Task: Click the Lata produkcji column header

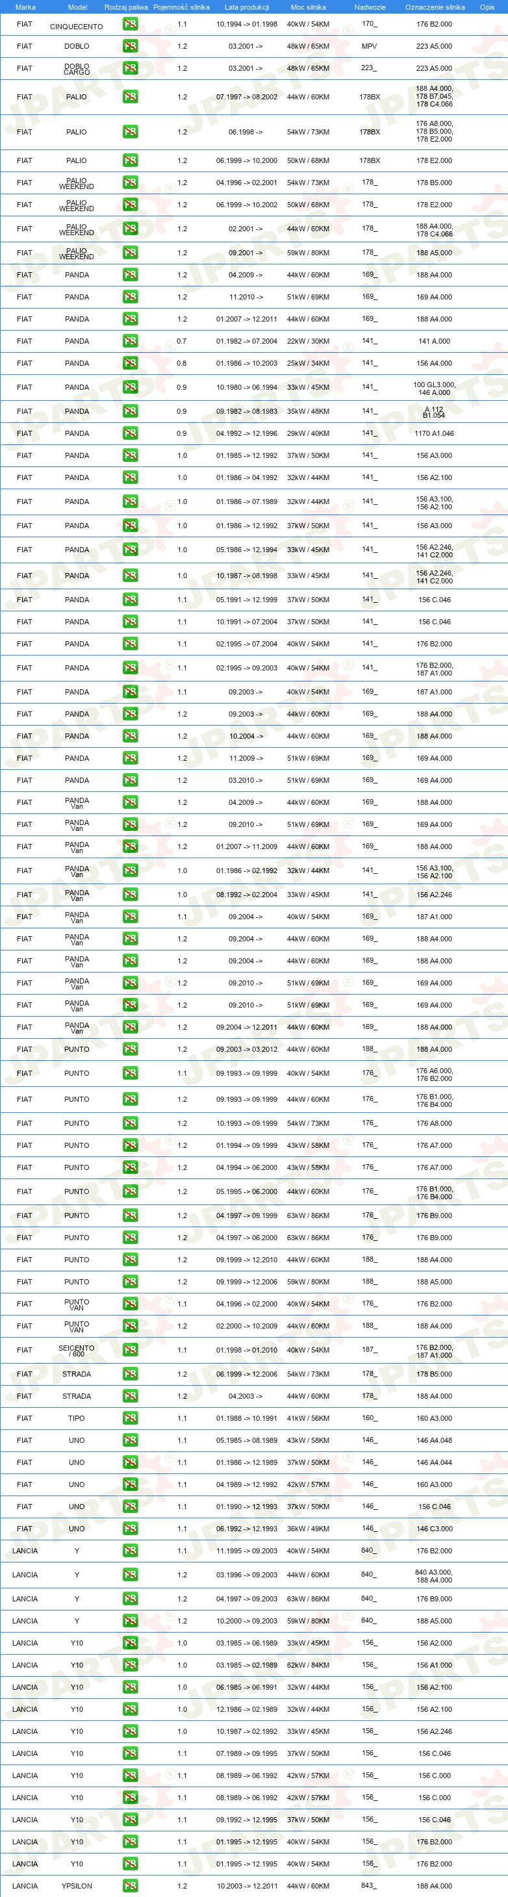Action: click(x=247, y=6)
